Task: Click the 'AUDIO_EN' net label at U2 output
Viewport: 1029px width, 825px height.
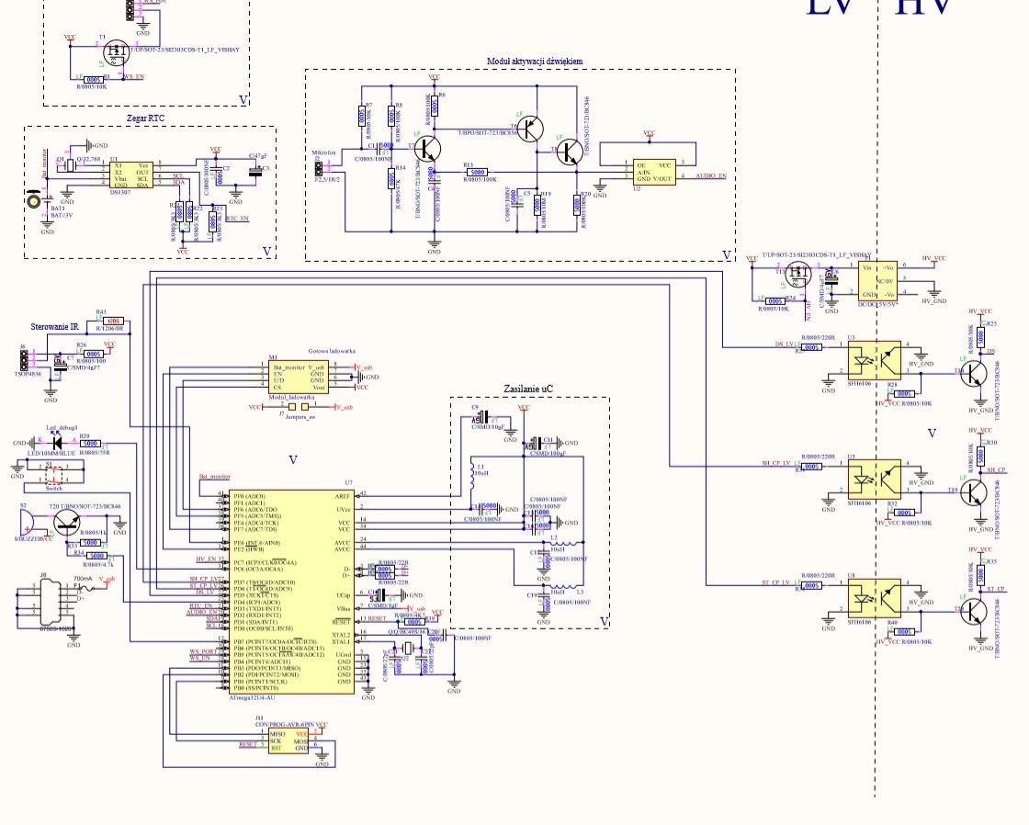Action: point(711,175)
